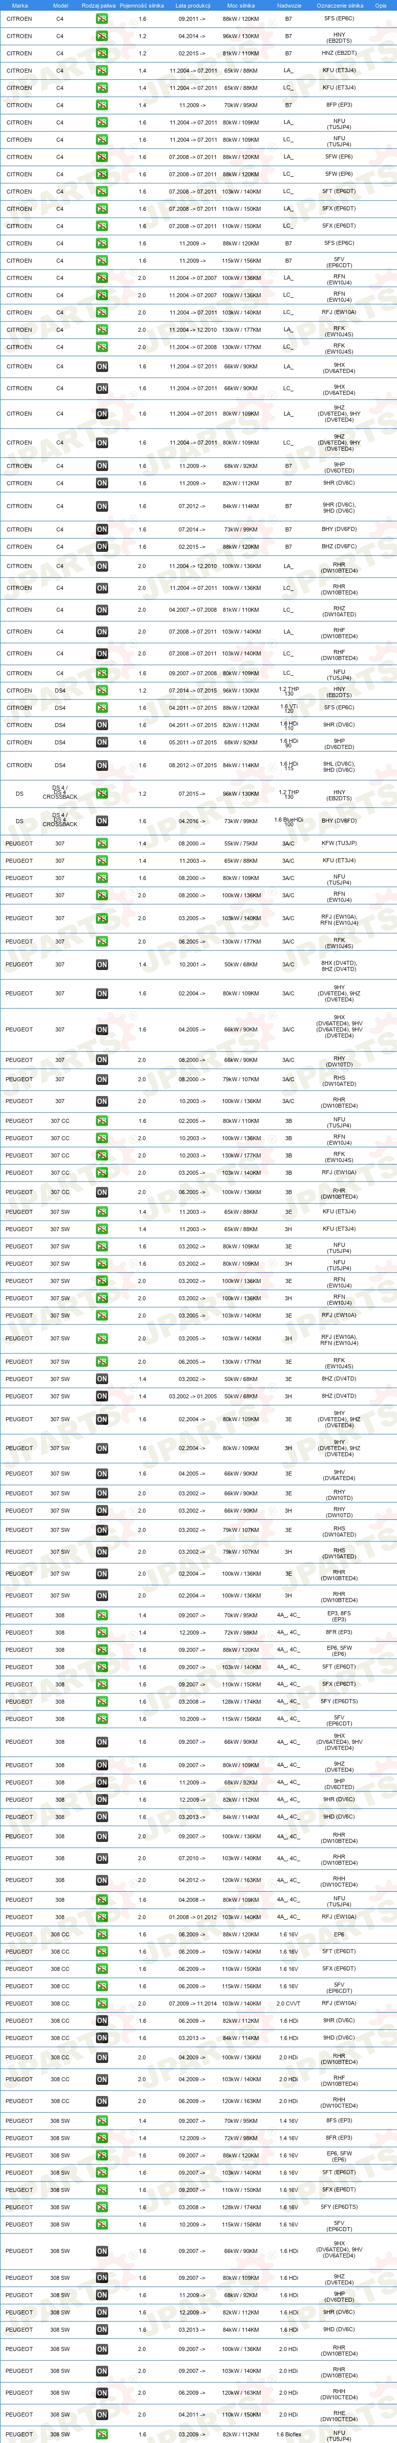Viewport: 397px width, 2443px height.
Task: Click the Opis column header
Action: coord(381,6)
